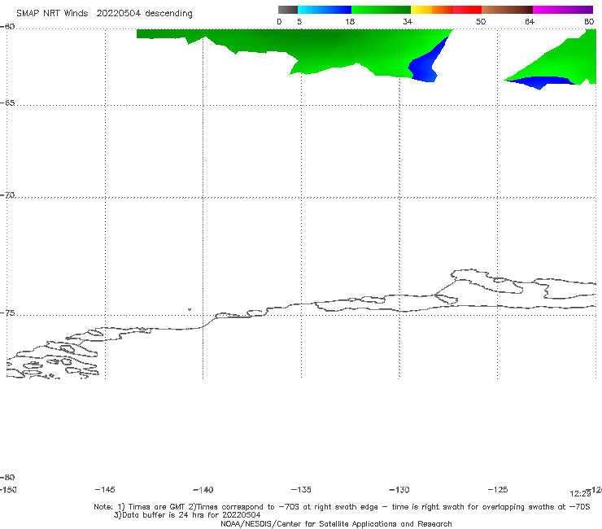The width and height of the screenshot is (602, 529).
Task: Click the longitude label '-145'
Action: click(x=105, y=489)
